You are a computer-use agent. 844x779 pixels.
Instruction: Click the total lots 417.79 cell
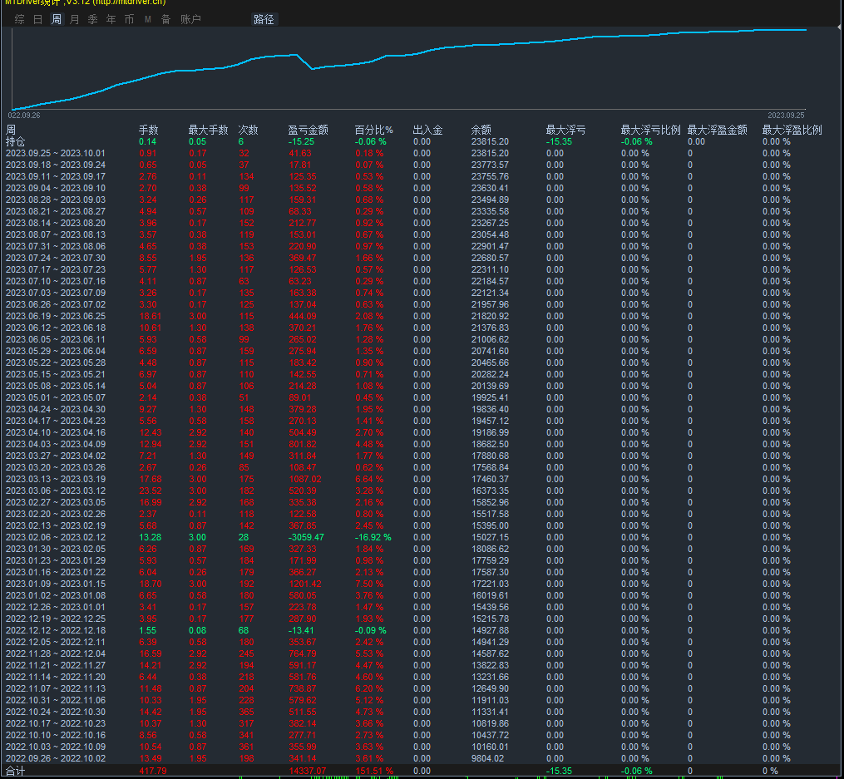tap(153, 771)
